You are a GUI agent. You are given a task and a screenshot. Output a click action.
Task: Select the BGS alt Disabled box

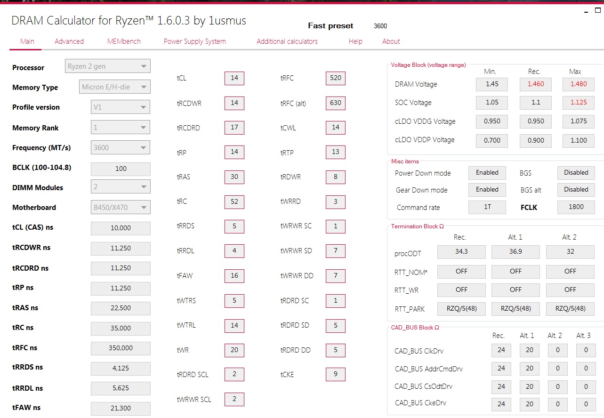click(576, 190)
